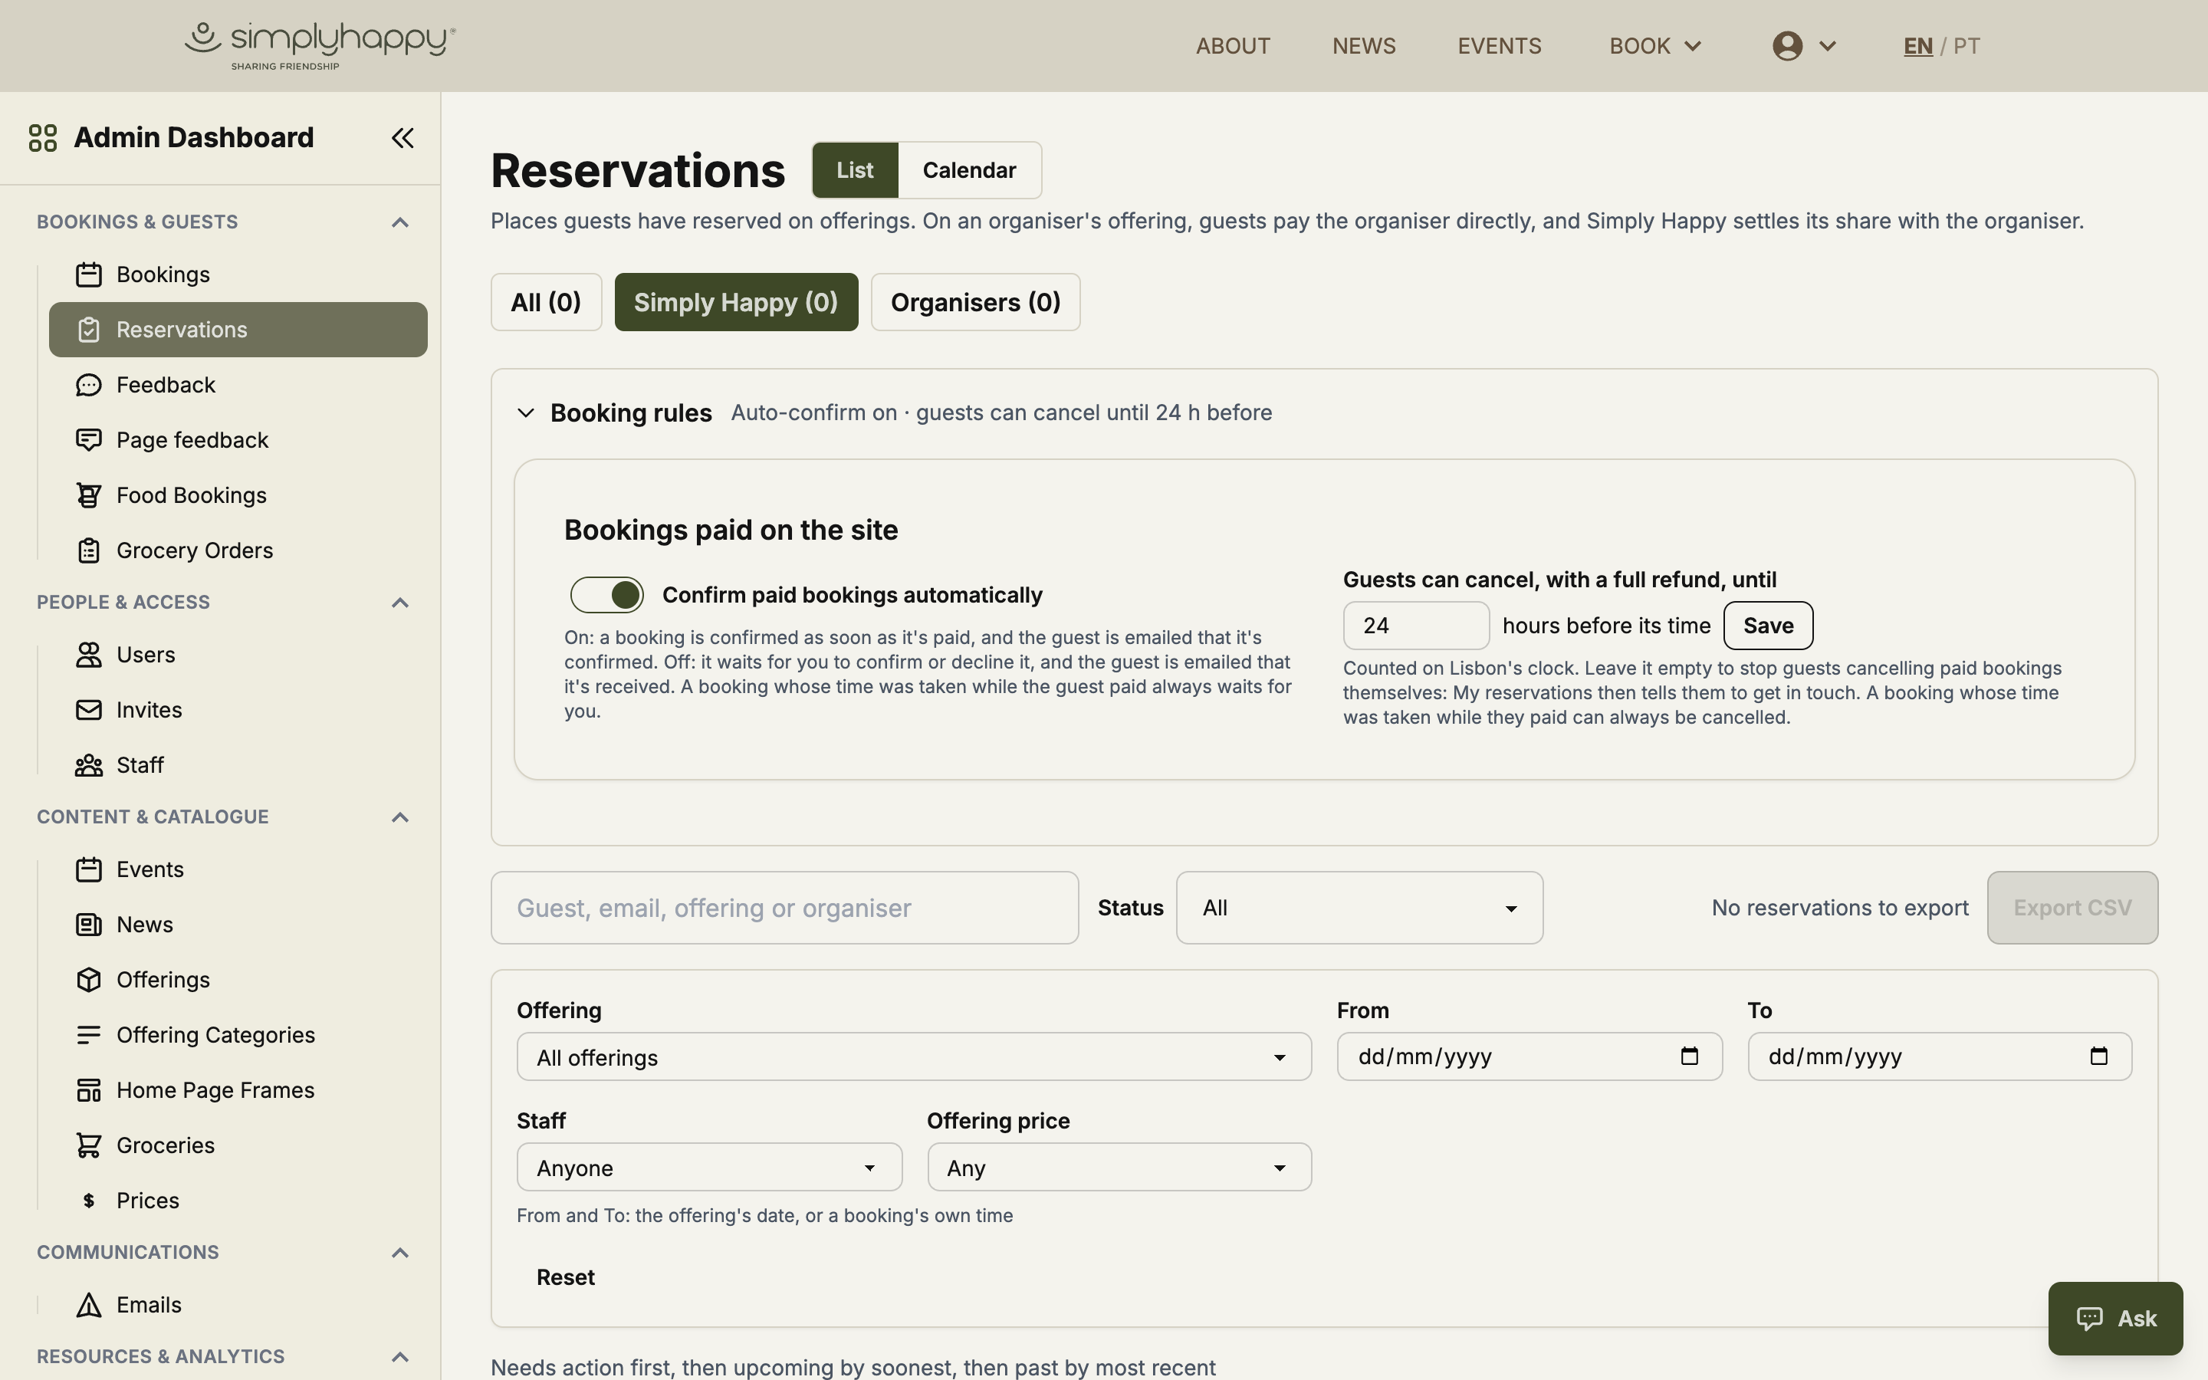2208x1380 pixels.
Task: Click the Grocery Orders clipboard icon
Action: [x=88, y=550]
